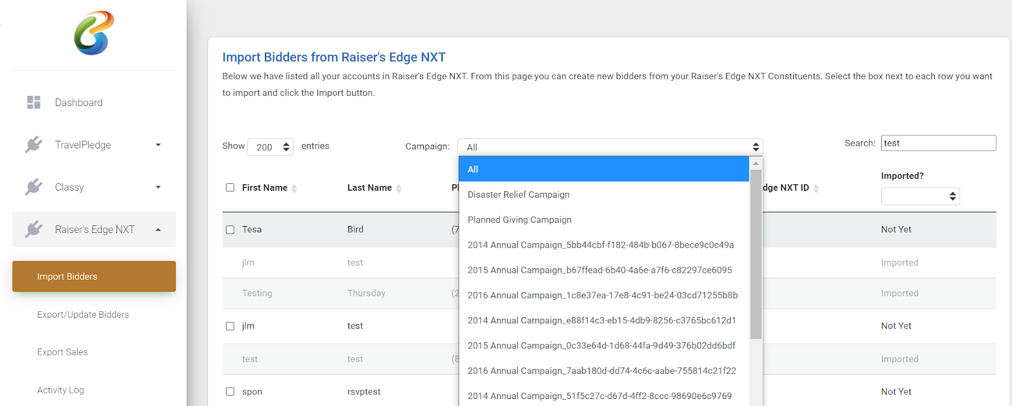Expand the Classy menu arrow
This screenshot has width=1012, height=406.
[x=158, y=187]
